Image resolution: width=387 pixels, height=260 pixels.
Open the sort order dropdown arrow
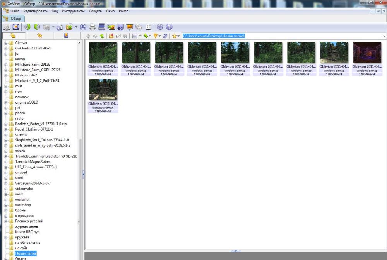click(150, 36)
